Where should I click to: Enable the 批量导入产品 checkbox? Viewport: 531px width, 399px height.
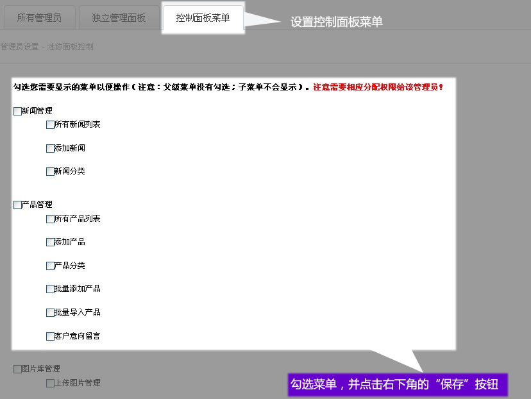point(50,313)
